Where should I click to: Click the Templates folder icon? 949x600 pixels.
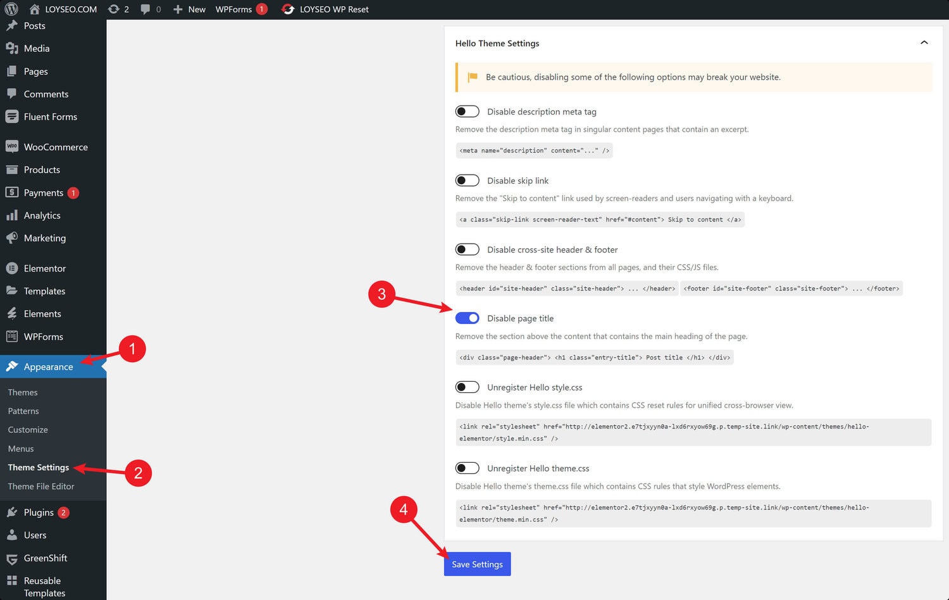coord(12,291)
